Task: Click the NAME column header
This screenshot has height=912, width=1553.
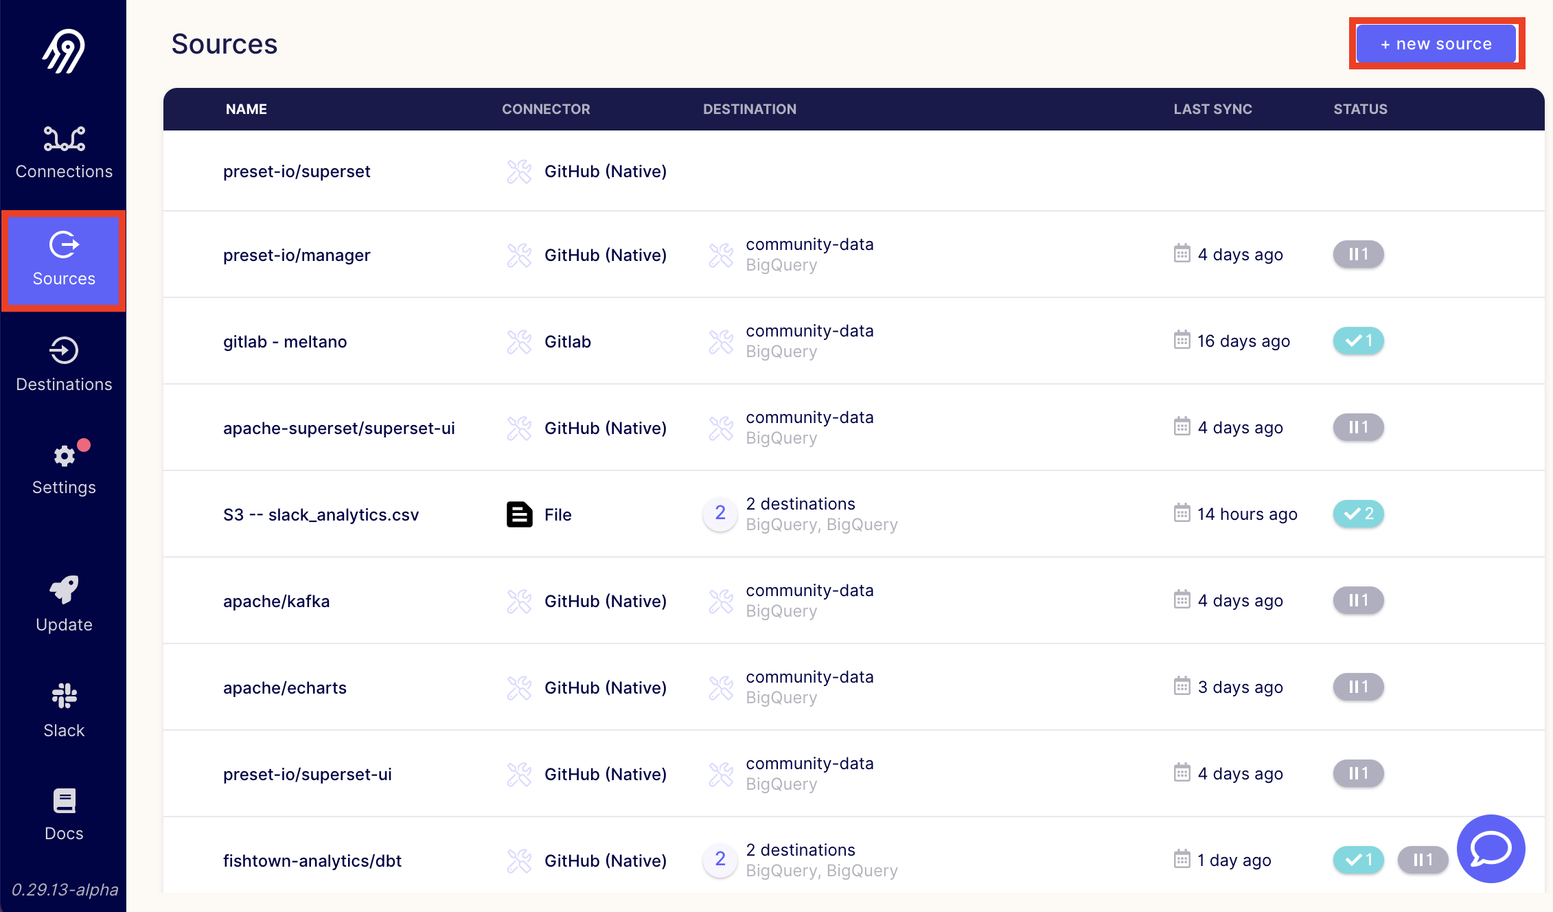Action: point(246,109)
